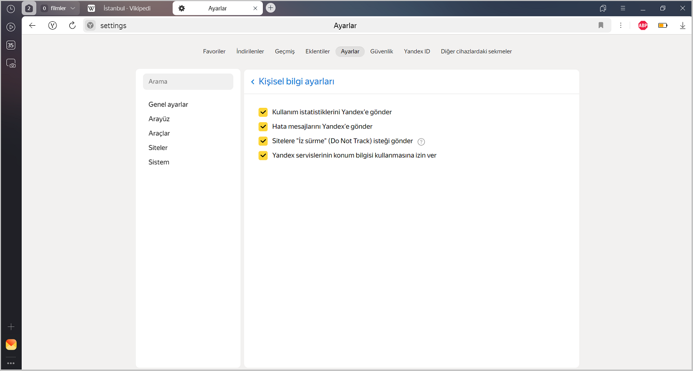Viewport: 693px width, 371px height.
Task: Click help icon beside Do Not Track
Action: [421, 141]
